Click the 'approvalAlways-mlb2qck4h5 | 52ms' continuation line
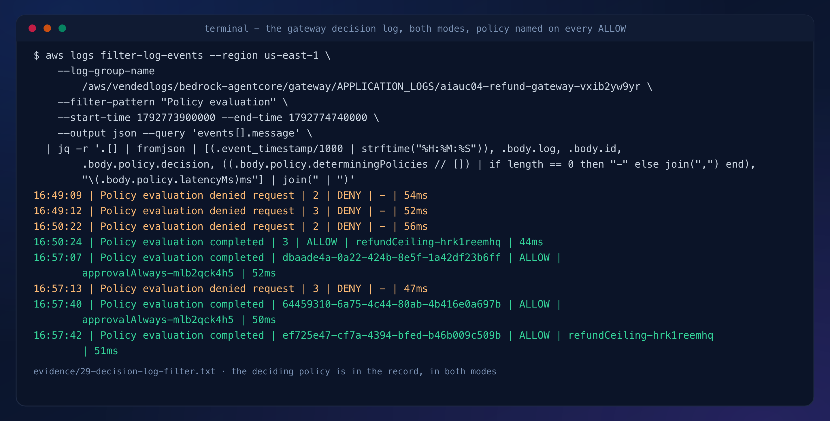The height and width of the screenshot is (421, 830). click(179, 273)
